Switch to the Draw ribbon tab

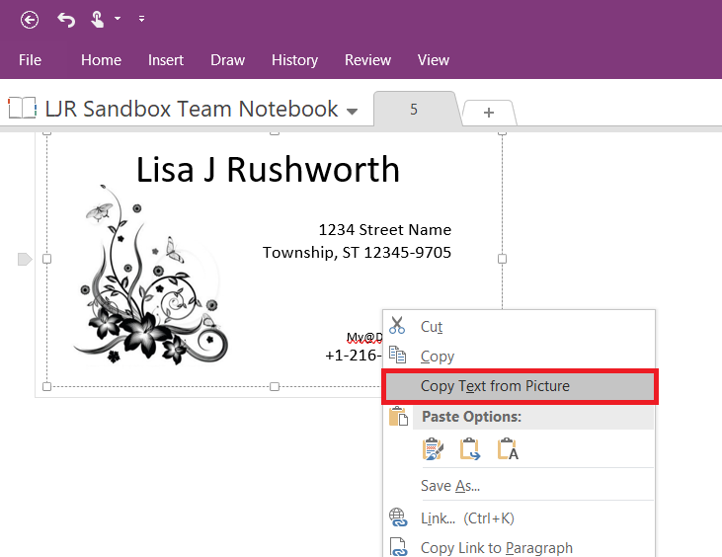point(227,60)
